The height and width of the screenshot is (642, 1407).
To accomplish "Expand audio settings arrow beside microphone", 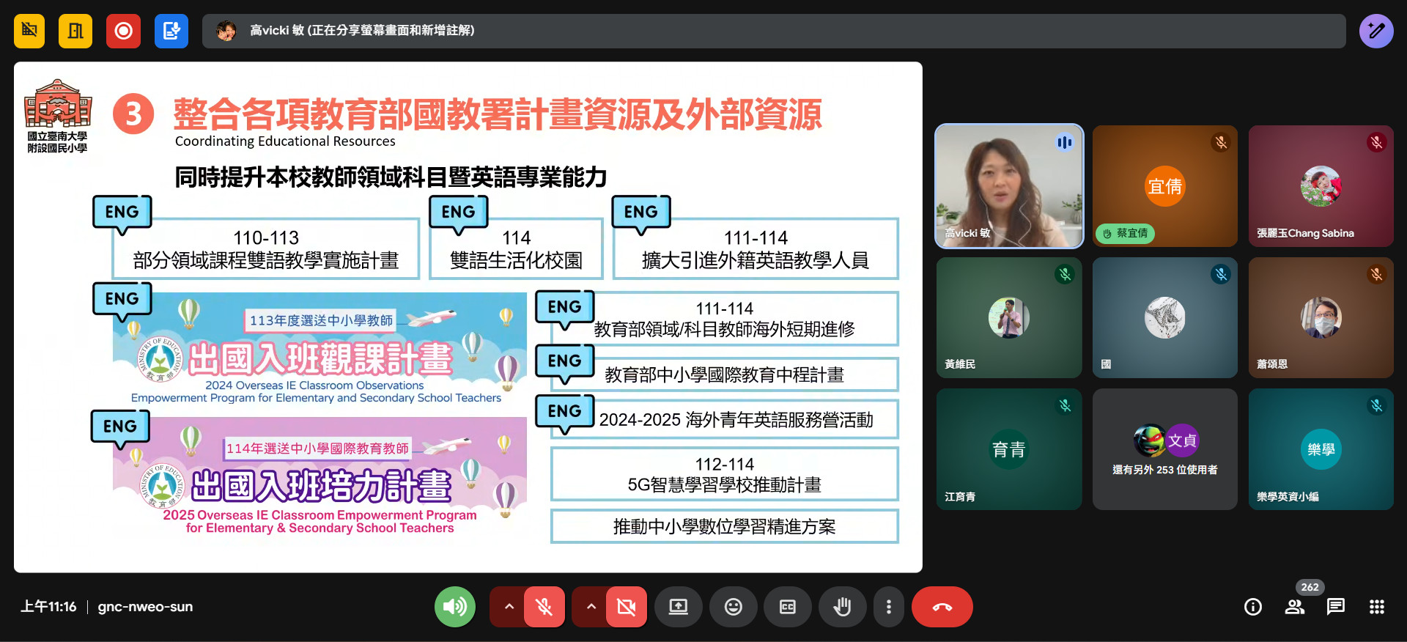I will (509, 607).
